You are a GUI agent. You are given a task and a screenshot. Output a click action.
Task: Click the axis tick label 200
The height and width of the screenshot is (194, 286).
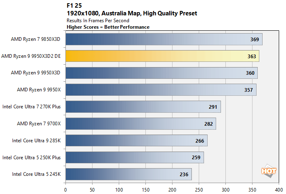coord(172,190)
